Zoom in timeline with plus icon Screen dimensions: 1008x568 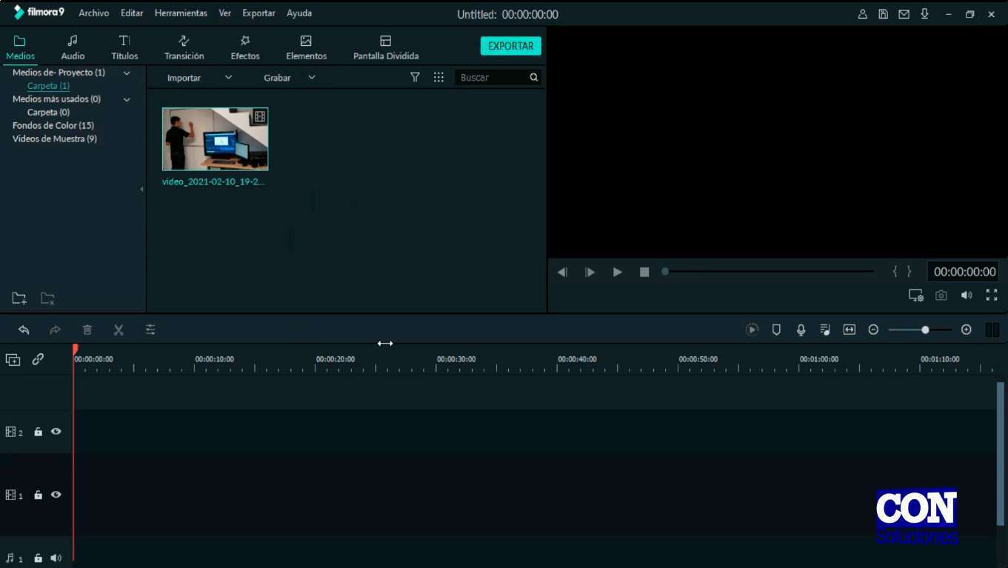[x=966, y=330]
